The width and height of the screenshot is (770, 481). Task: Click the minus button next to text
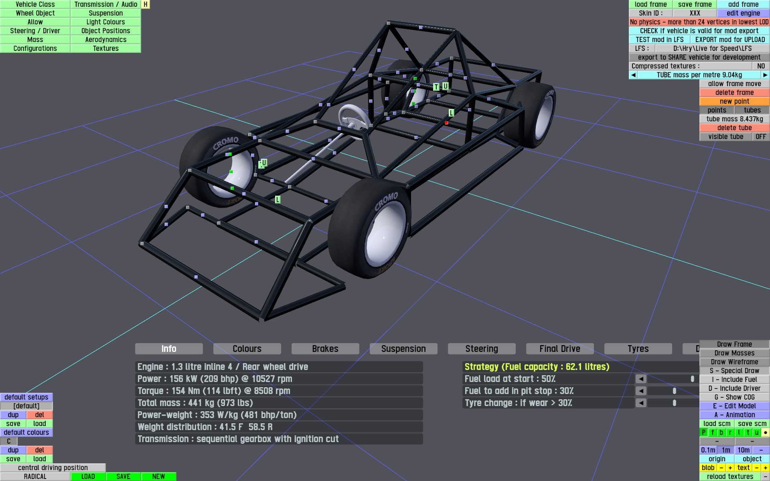[756, 468]
